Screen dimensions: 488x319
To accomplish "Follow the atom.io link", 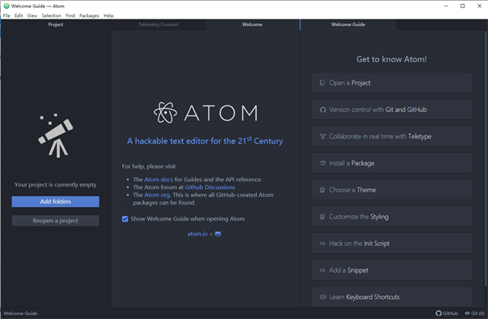I will [x=198, y=234].
